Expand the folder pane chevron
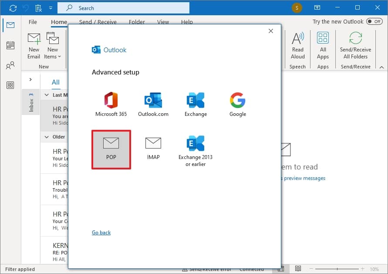The width and height of the screenshot is (388, 274). click(30, 79)
